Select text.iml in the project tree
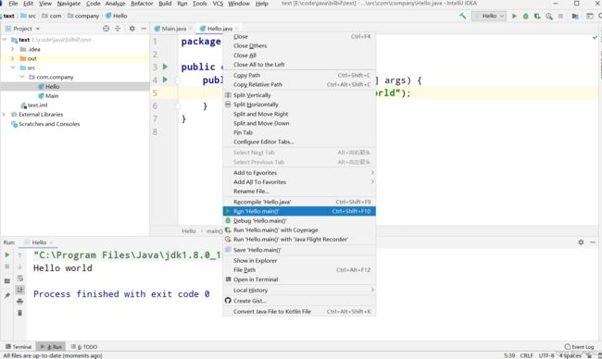 pos(37,105)
